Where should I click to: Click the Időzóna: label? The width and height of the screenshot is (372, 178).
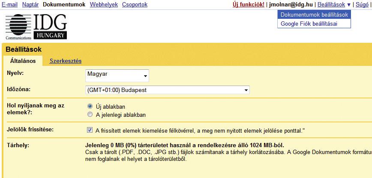point(19,89)
